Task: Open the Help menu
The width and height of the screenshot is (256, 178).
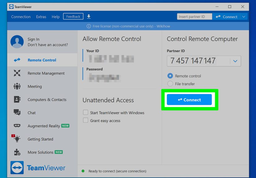Action: (56, 17)
